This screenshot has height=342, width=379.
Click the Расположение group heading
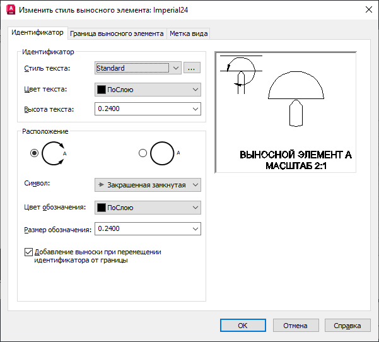point(45,131)
